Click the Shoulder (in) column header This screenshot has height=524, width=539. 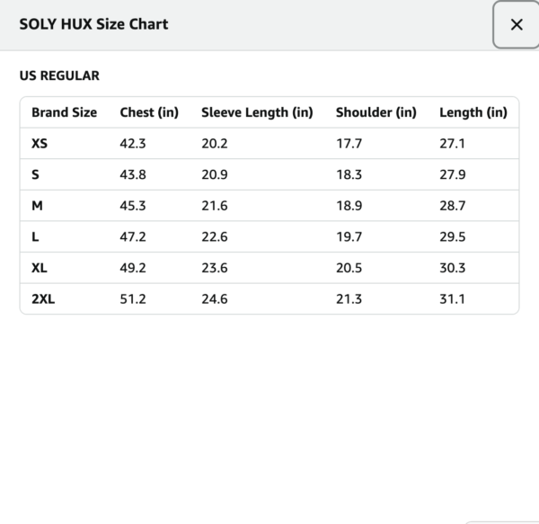tap(376, 112)
